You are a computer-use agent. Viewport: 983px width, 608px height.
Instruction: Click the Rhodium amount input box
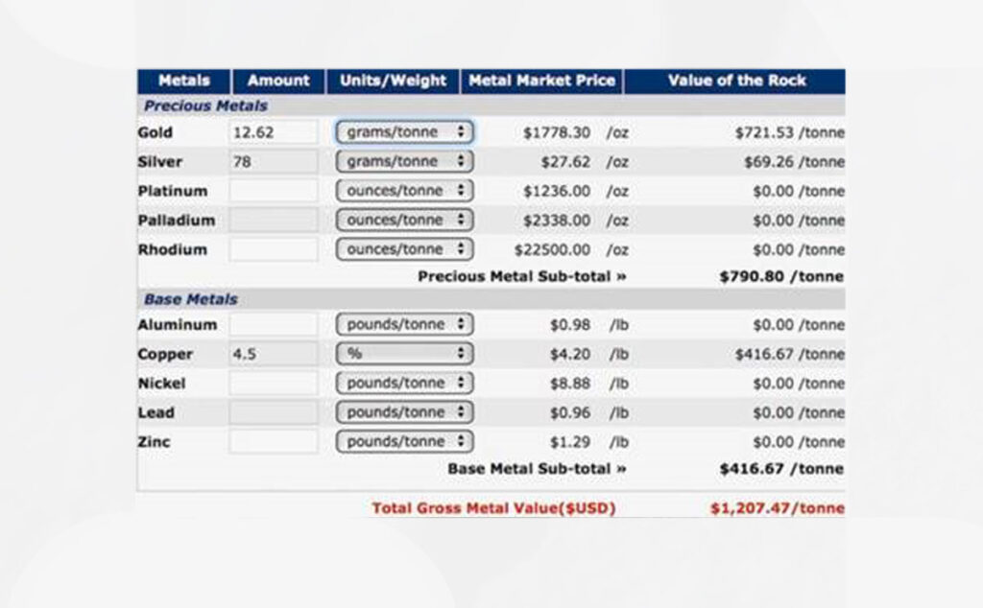273,249
